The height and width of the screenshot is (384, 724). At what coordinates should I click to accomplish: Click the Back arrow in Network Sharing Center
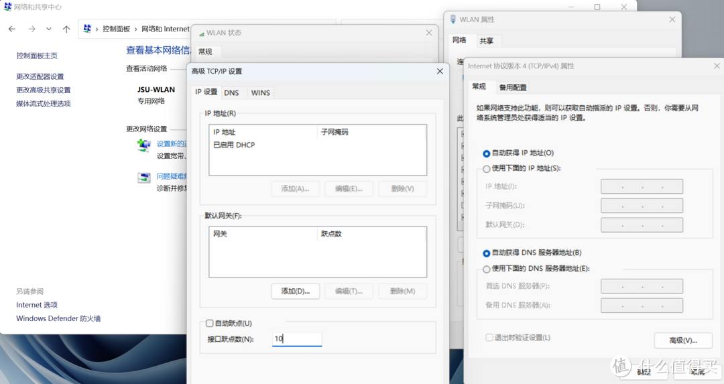tap(12, 29)
